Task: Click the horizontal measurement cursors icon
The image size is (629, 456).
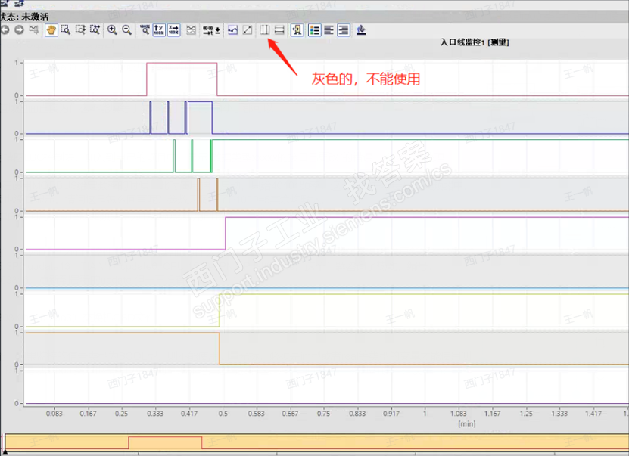Action: click(x=279, y=29)
